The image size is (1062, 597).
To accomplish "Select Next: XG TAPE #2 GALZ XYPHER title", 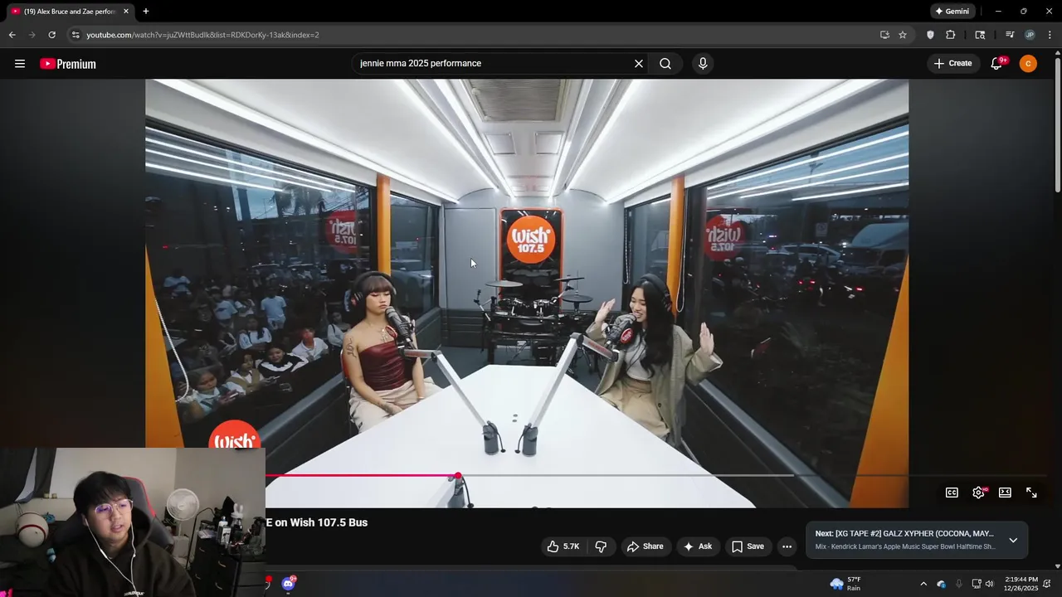I will click(x=904, y=534).
